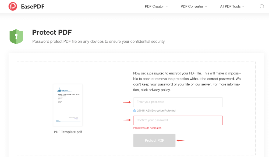
Task: Open the PDF Creator menu label
Action: 154,6
